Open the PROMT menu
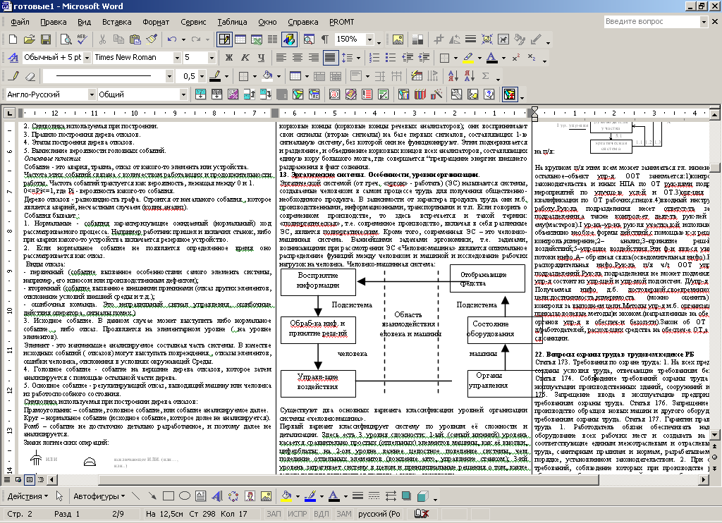Viewport: 722px width, 523px height. point(342,22)
